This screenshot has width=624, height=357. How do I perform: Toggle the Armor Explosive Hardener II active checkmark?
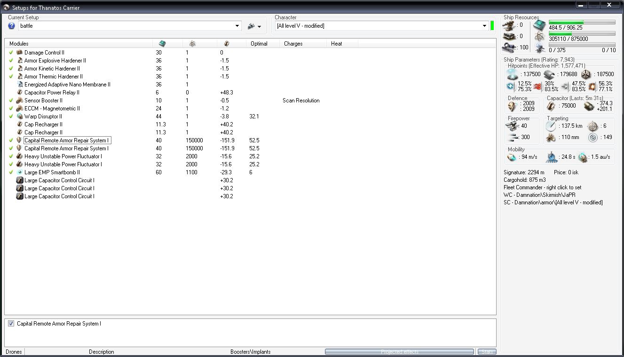pyautogui.click(x=11, y=61)
